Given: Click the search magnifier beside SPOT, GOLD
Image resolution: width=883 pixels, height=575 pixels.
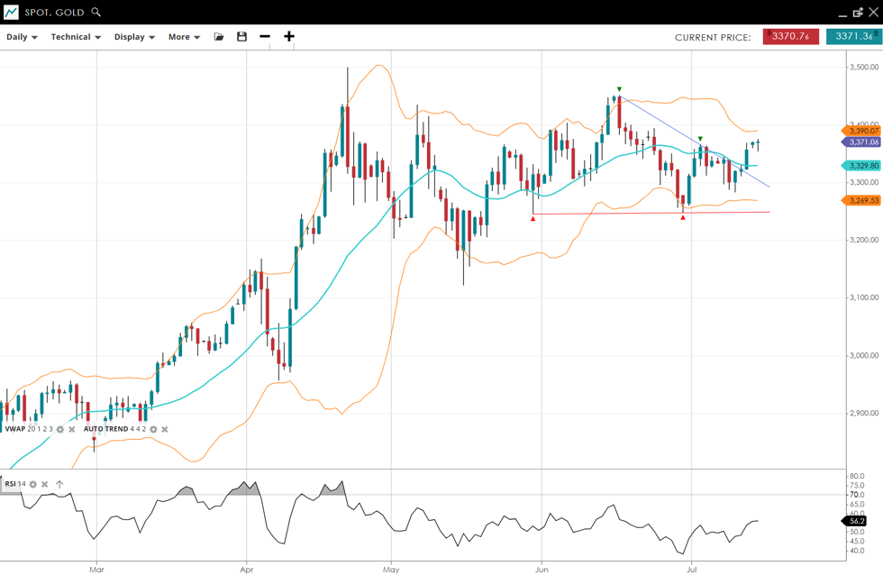Looking at the screenshot, I should coord(96,13).
